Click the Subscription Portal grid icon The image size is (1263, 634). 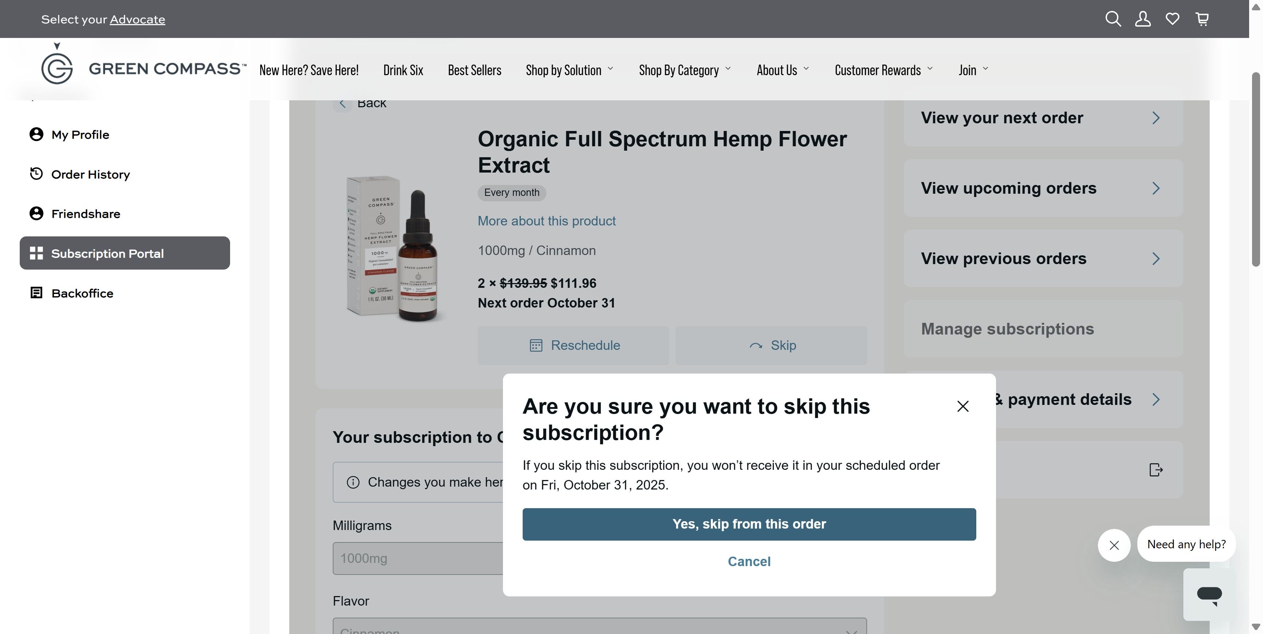coord(36,253)
